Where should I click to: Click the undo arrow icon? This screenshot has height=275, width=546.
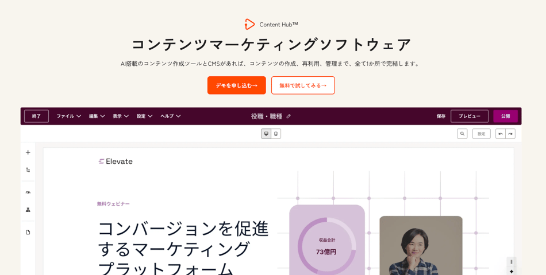[501, 133]
